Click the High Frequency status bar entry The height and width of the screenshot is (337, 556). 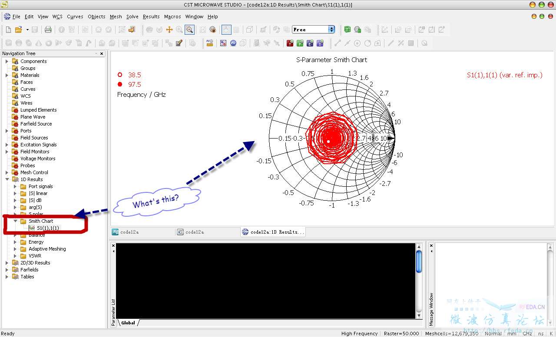pos(359,334)
